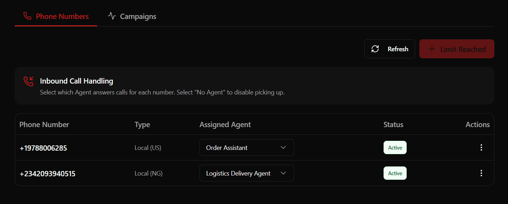Click the plus icon beside Limit Reached
The width and height of the screenshot is (508, 204).
point(432,49)
